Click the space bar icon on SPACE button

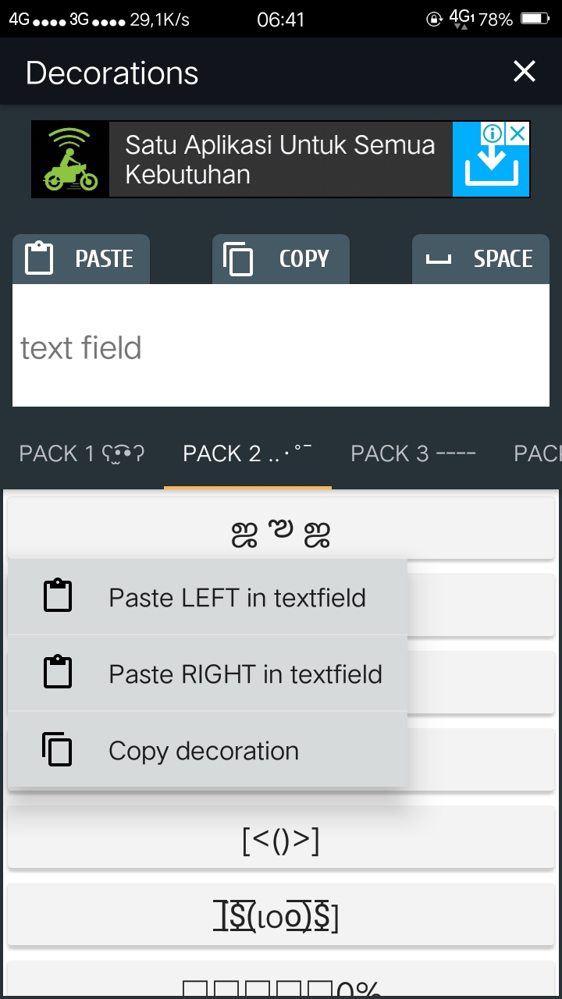click(x=439, y=258)
